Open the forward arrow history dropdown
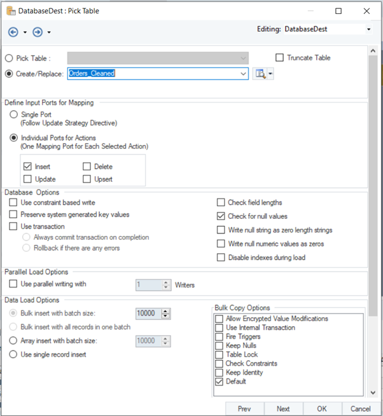The image size is (383, 416). click(49, 32)
